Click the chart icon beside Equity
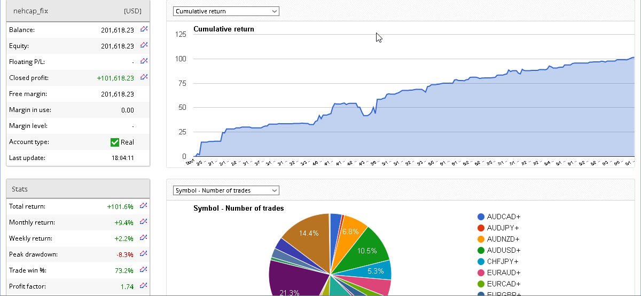This screenshot has height=296, width=641. point(143,46)
